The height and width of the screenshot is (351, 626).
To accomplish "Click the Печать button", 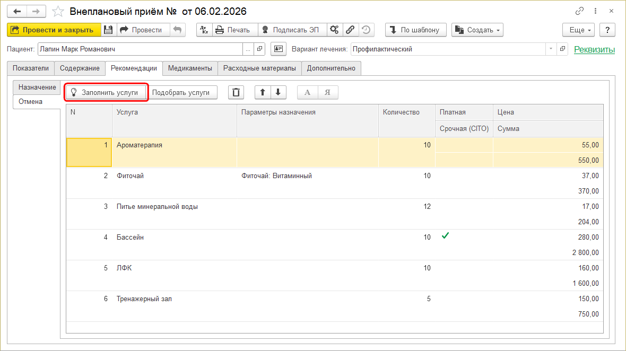I will [234, 30].
